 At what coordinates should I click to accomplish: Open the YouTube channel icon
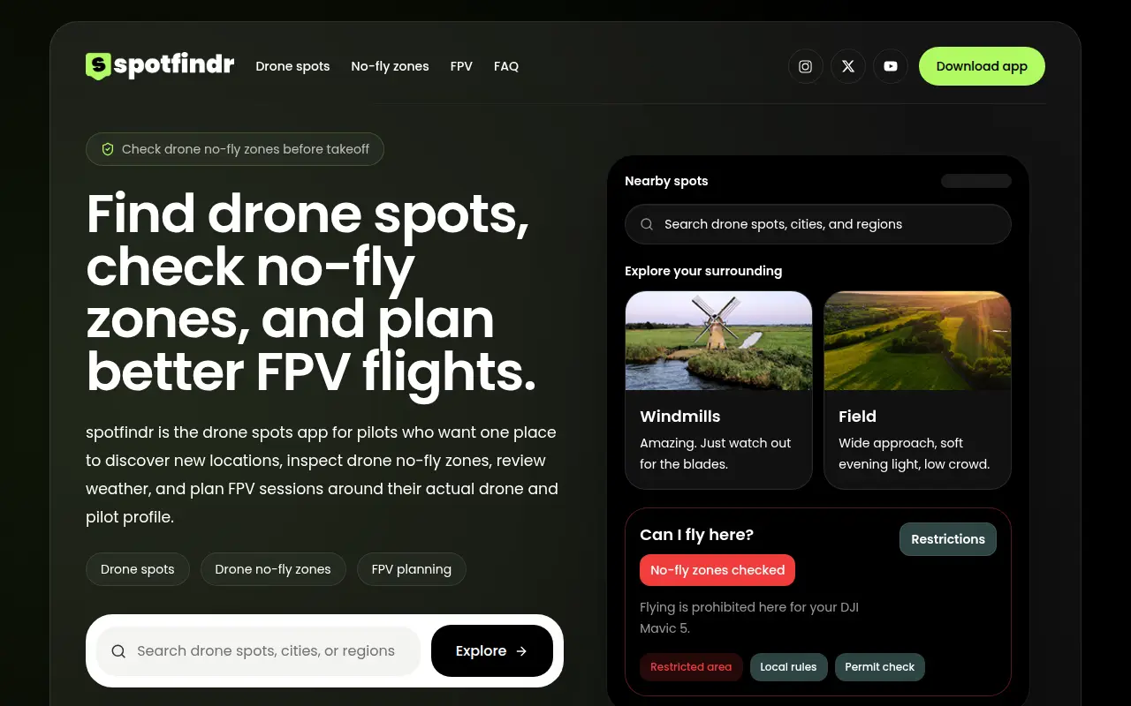[x=891, y=66]
